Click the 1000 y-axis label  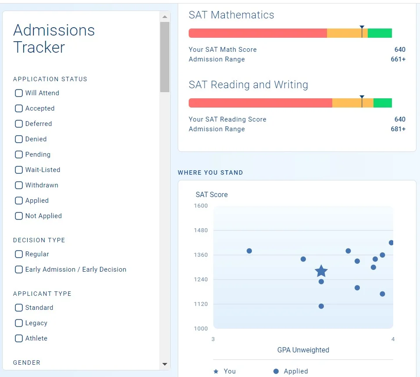pyautogui.click(x=201, y=328)
